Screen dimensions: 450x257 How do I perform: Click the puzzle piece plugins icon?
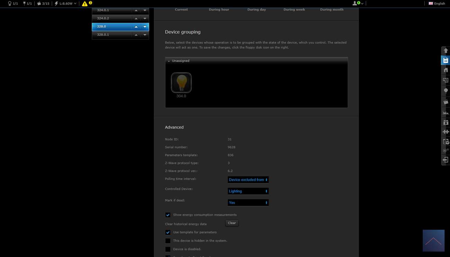click(445, 132)
